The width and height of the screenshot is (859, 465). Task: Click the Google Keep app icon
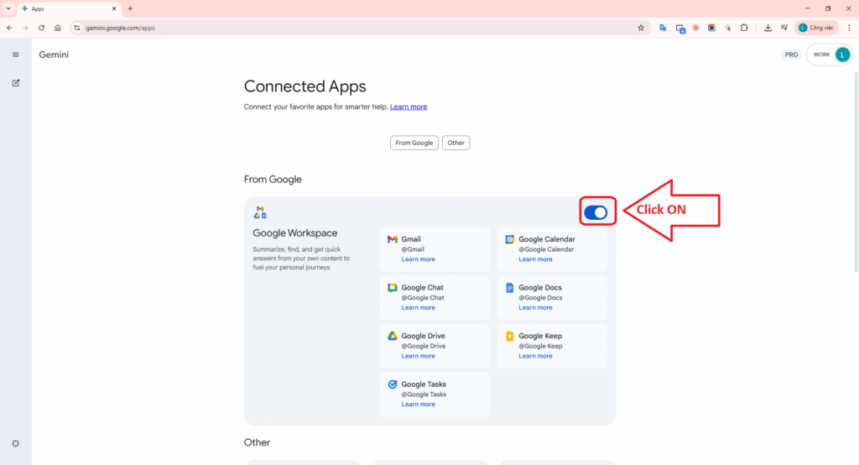[509, 336]
